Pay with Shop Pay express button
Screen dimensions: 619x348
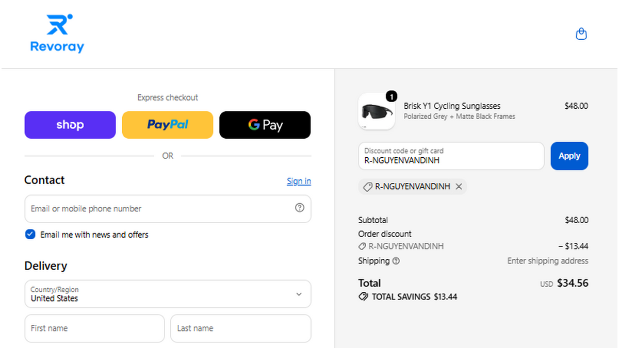[x=70, y=125]
